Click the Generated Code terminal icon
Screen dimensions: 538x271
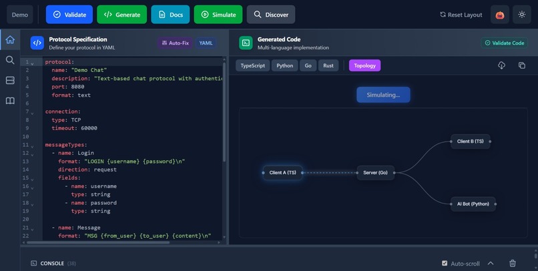[246, 43]
